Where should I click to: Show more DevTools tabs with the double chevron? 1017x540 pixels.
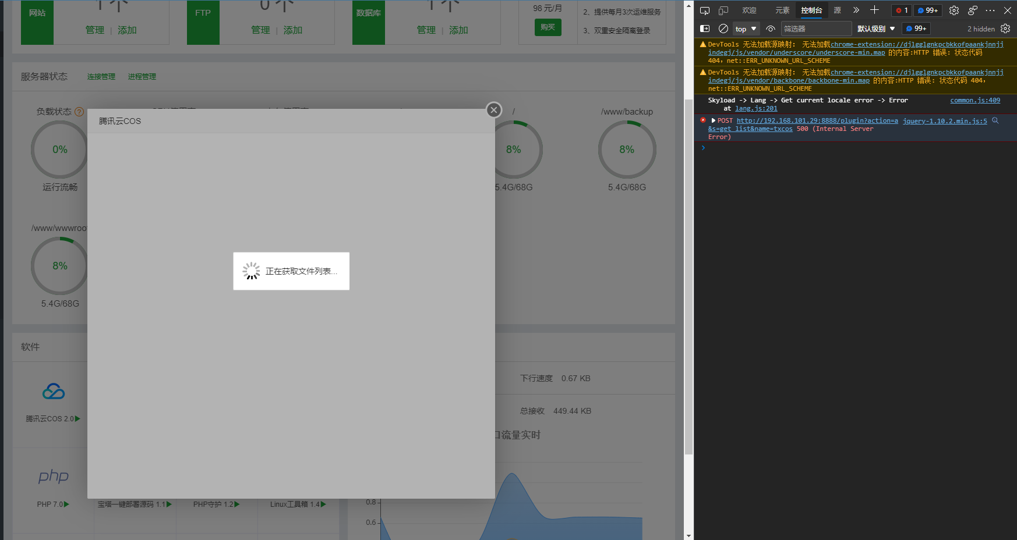[856, 10]
